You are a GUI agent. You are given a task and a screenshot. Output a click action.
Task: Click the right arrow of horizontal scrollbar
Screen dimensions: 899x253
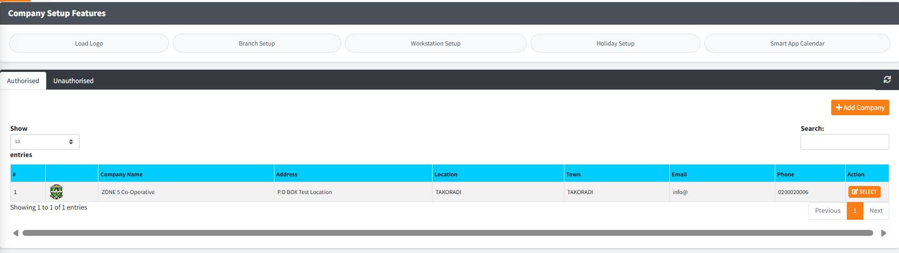click(883, 233)
